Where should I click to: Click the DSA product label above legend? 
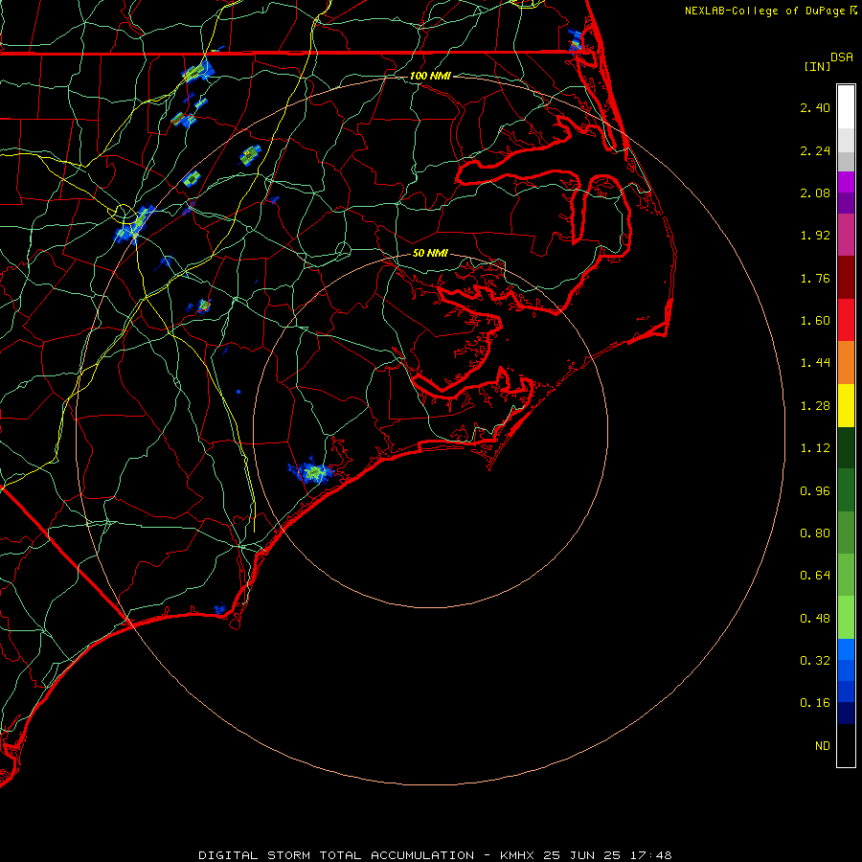842,57
